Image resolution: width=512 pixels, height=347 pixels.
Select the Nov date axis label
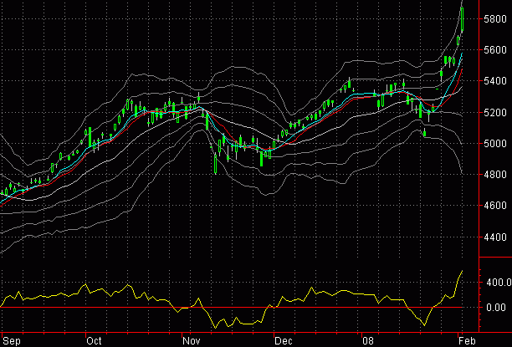click(x=192, y=341)
